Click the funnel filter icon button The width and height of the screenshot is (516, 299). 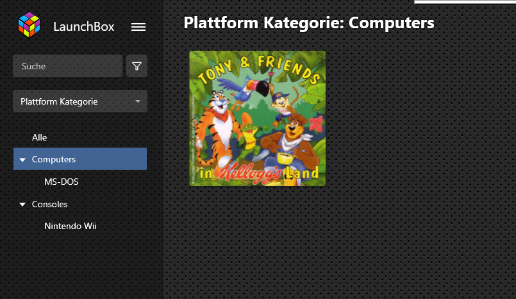(x=137, y=66)
